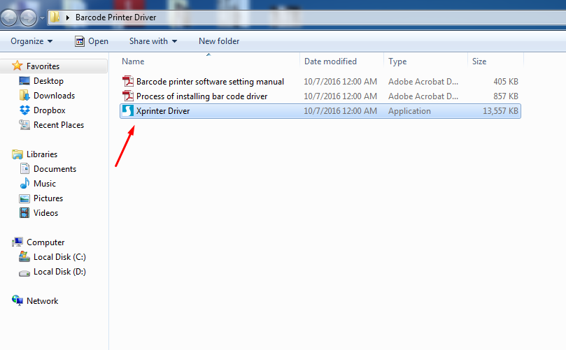Image resolution: width=566 pixels, height=350 pixels.
Task: Click the Process of installing bar code driver PDF icon
Action: 128,96
